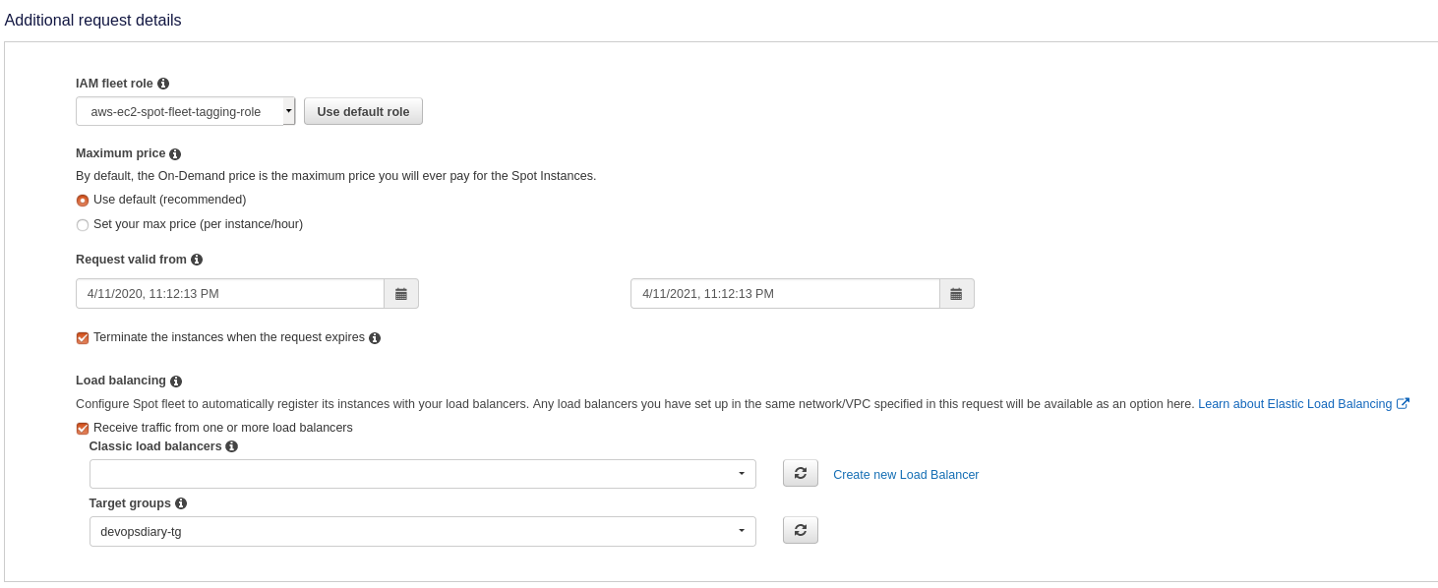Click the info icon next to Maximum price
This screenshot has height=588, width=1438.
click(175, 154)
